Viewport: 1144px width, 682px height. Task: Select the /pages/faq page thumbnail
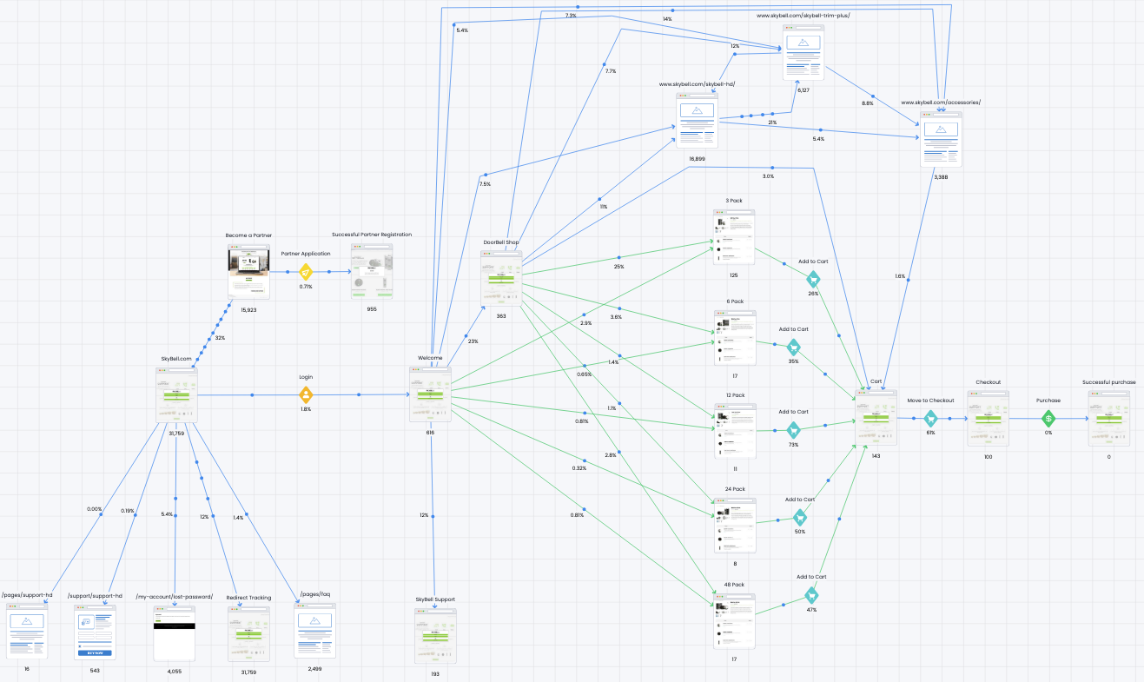coord(314,632)
